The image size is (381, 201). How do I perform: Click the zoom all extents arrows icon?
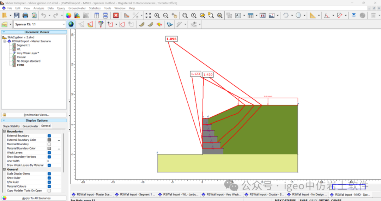[148, 16]
